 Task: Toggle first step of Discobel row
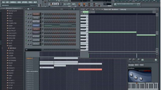click(45, 14)
